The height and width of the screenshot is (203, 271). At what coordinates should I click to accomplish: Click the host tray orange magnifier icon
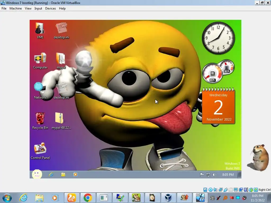[225, 198]
